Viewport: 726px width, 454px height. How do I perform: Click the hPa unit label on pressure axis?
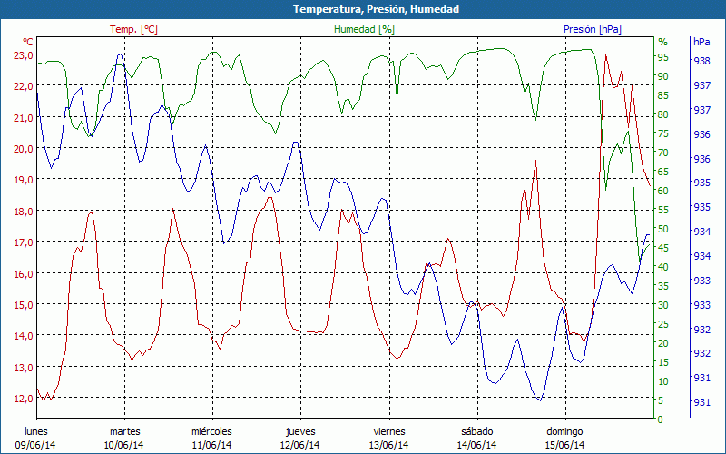[x=701, y=42]
